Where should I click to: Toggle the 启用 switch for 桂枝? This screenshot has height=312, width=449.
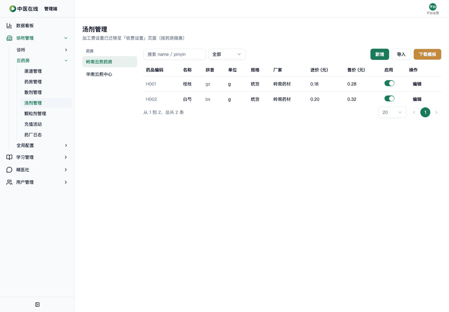389,83
